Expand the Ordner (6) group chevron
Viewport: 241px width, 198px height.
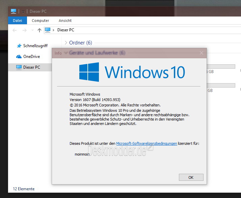tap(66, 43)
